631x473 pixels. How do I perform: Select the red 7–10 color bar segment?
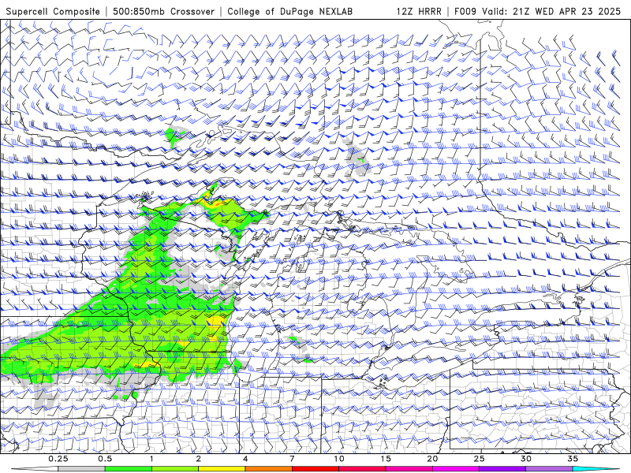(315, 469)
